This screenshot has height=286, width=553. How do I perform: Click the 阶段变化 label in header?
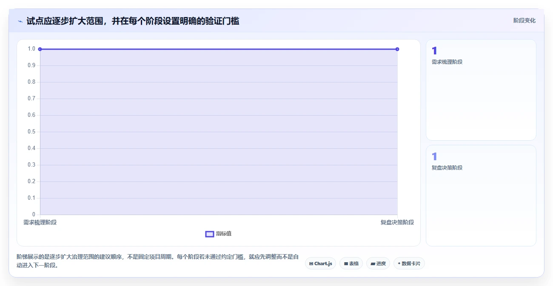[x=524, y=20]
